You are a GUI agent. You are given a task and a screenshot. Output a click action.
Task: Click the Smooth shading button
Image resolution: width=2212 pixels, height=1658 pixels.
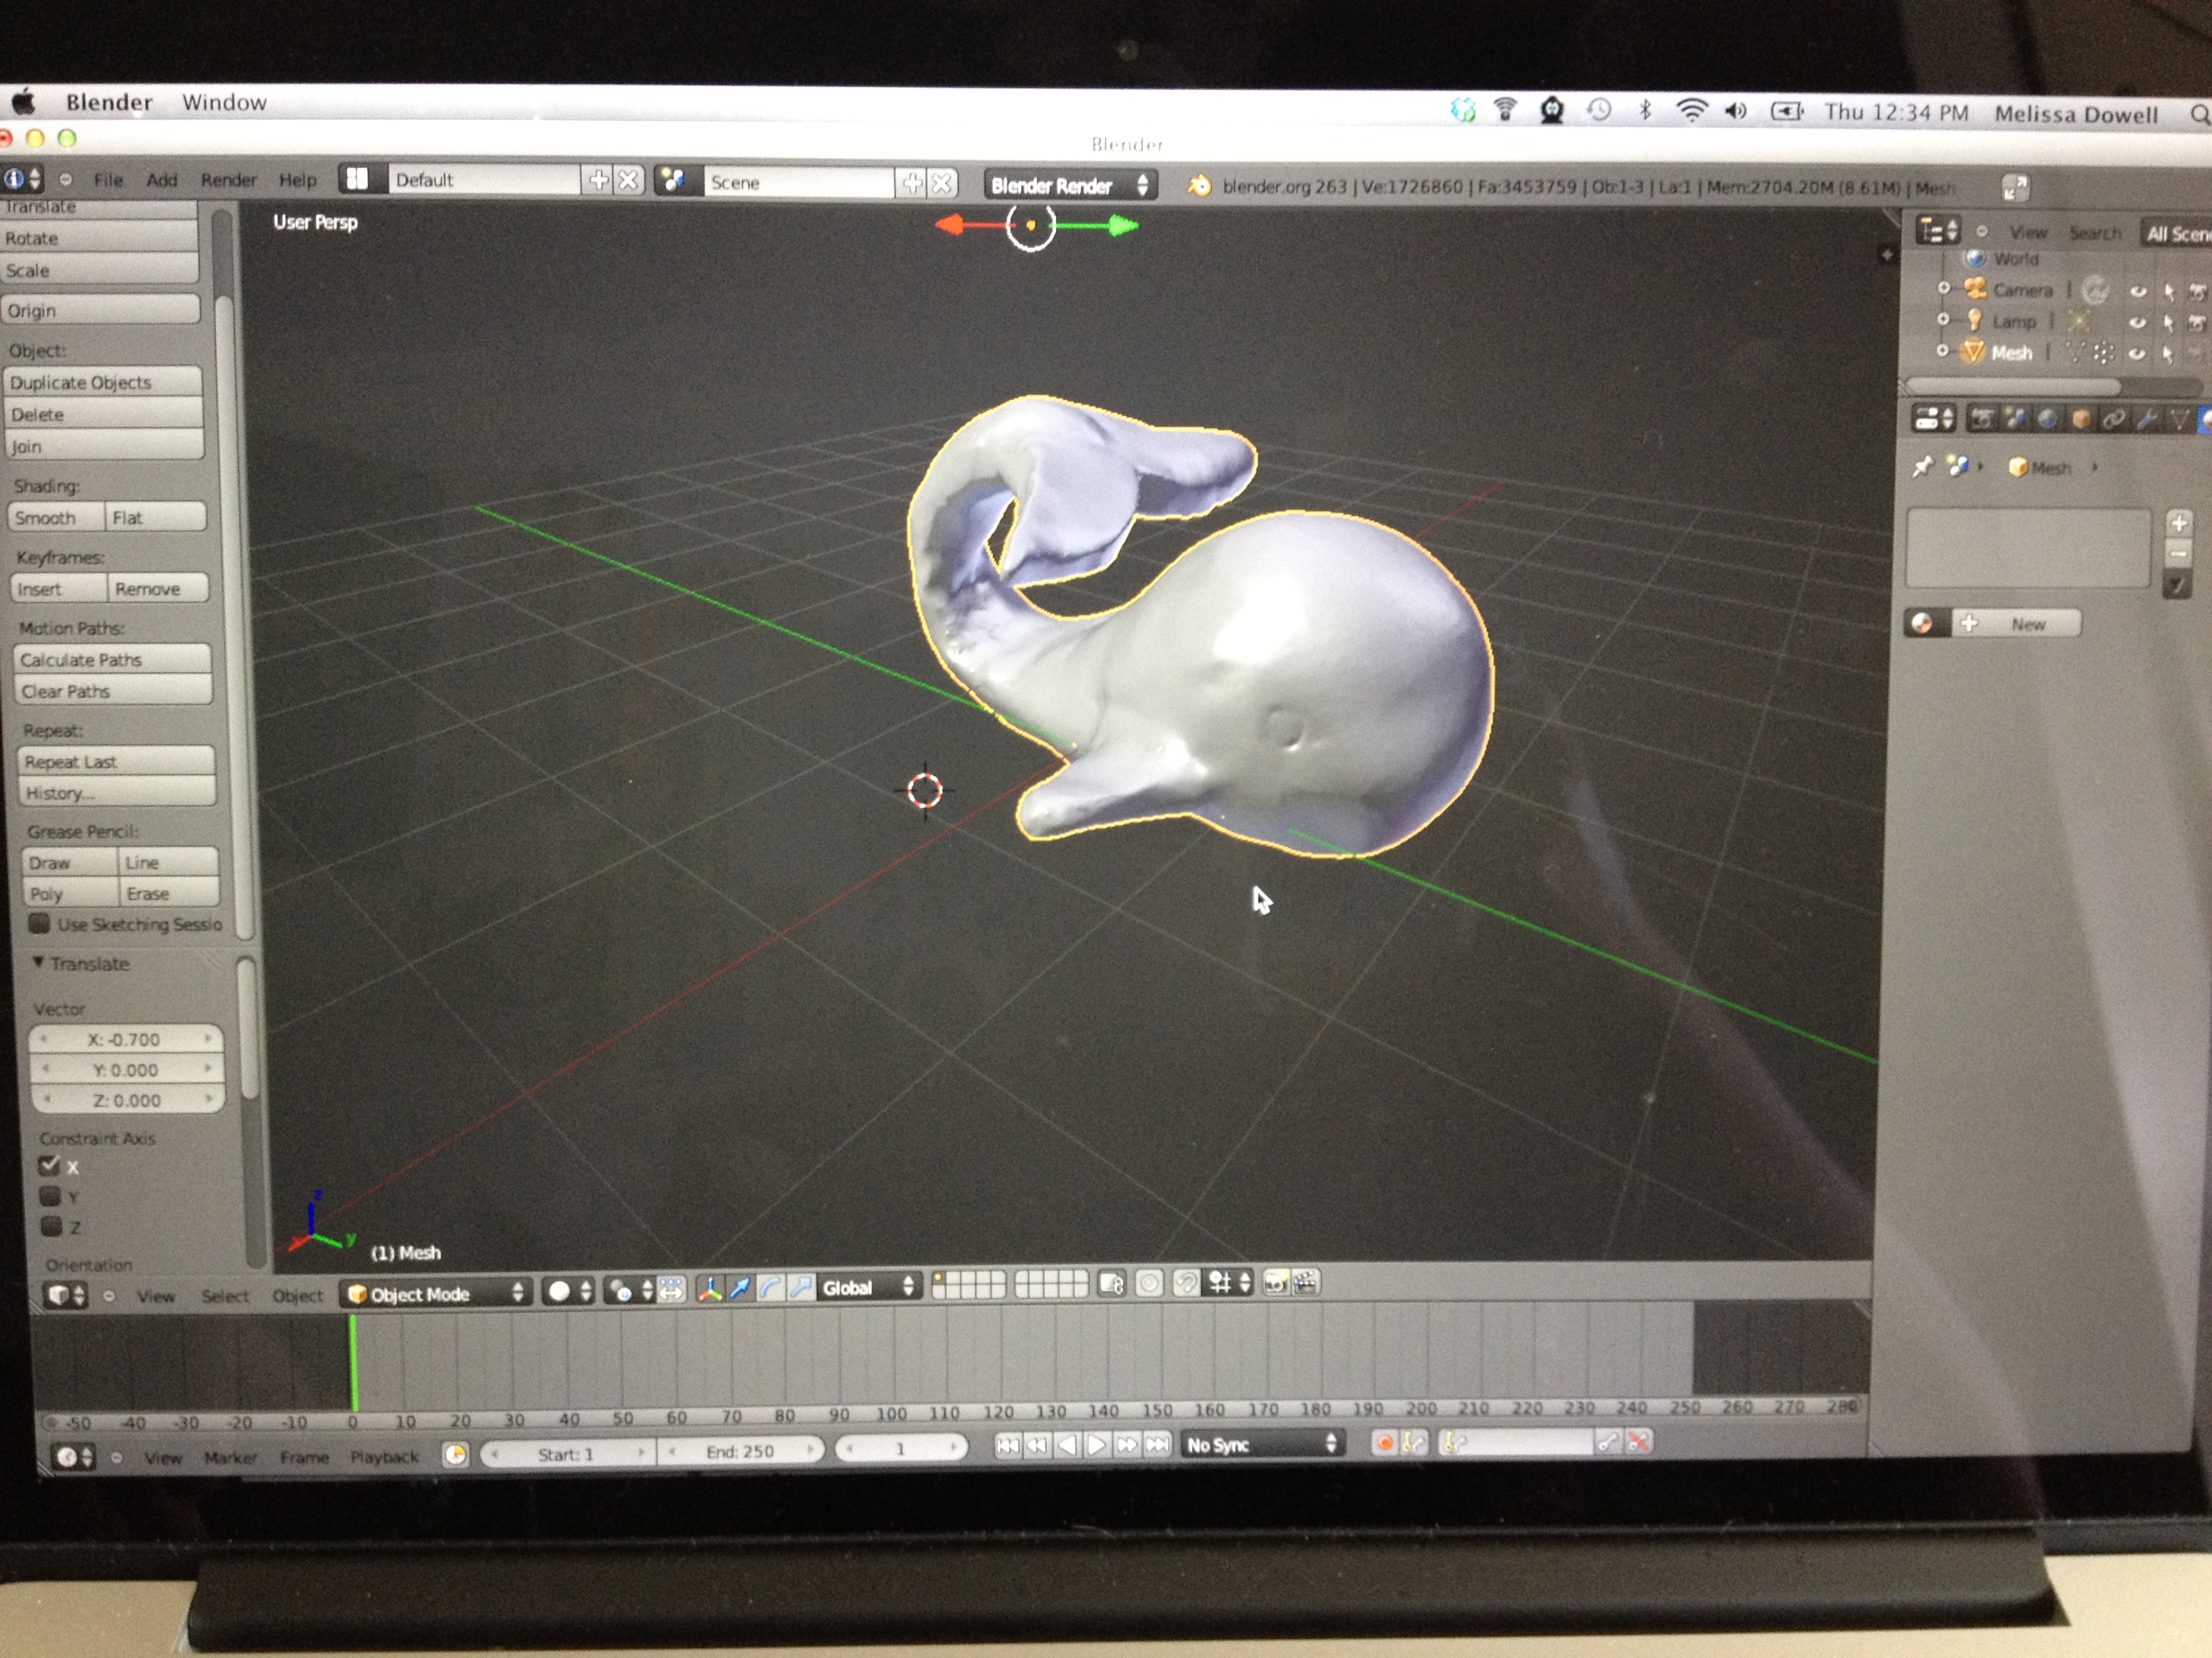[x=57, y=517]
